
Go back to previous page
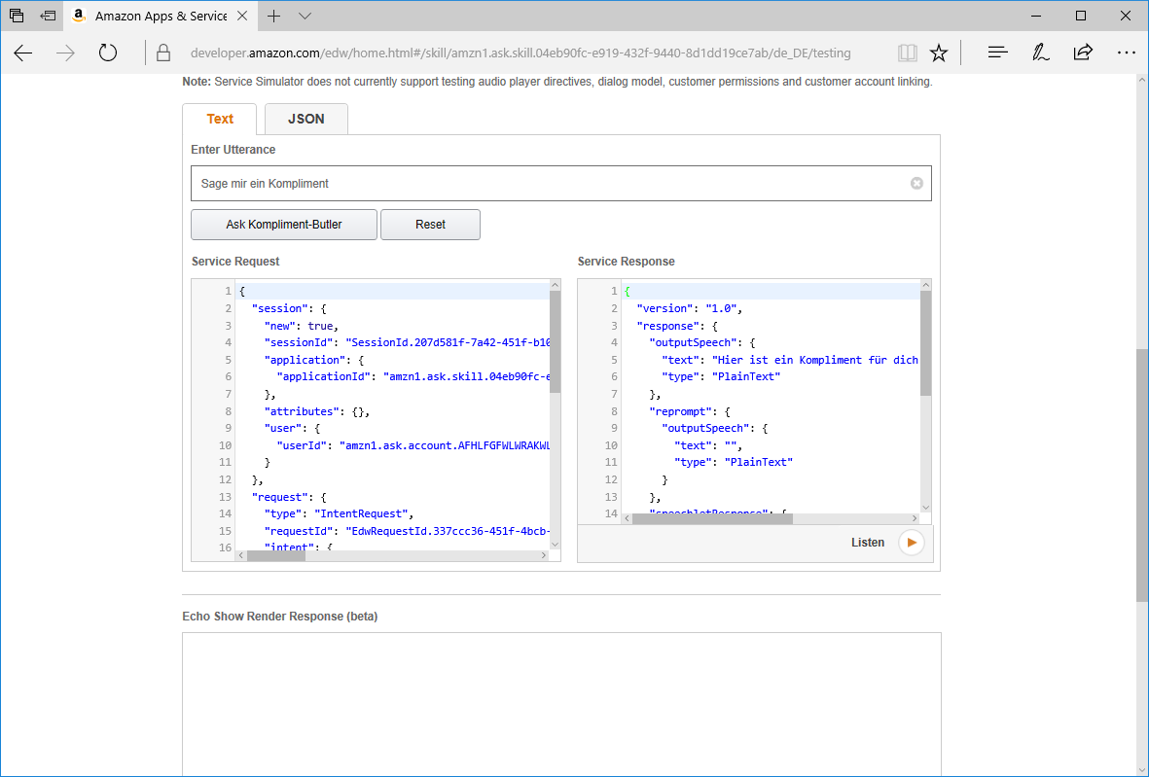(x=23, y=53)
